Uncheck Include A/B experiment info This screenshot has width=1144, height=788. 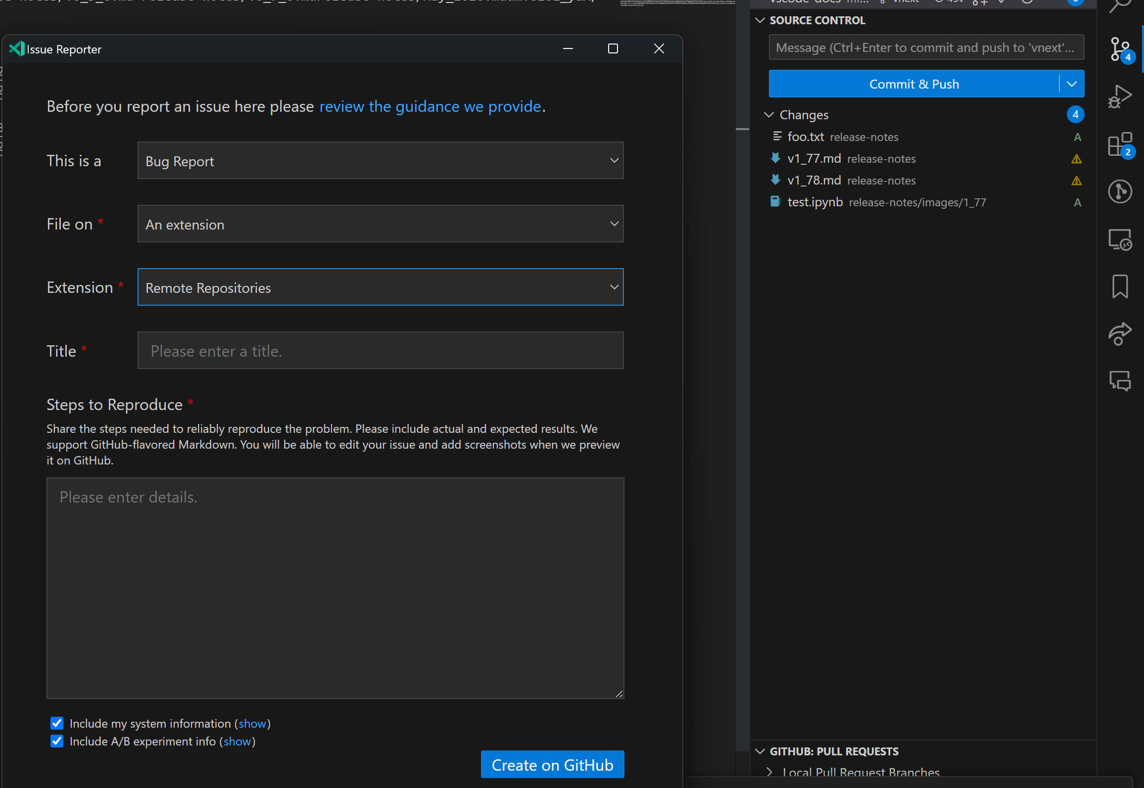(x=57, y=741)
